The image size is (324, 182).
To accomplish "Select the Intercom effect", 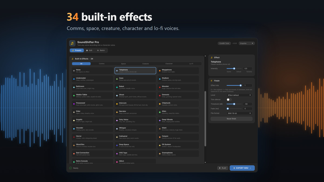I will click(x=135, y=104).
